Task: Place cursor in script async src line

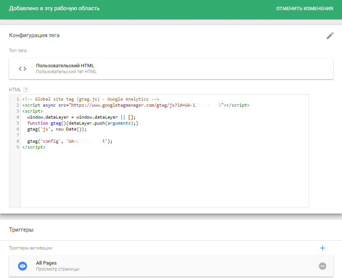Action: coord(132,105)
